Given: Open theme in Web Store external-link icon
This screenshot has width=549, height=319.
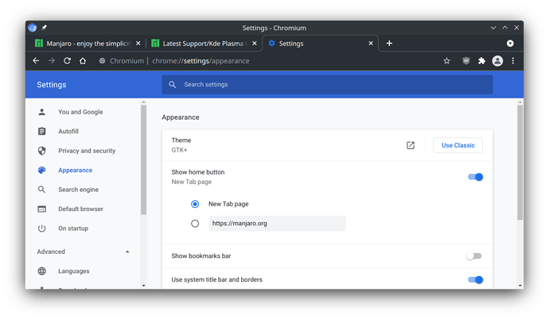Looking at the screenshot, I should (x=411, y=145).
